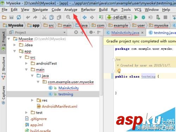
Task: Open the Build menu
Action: pos(103,9)
